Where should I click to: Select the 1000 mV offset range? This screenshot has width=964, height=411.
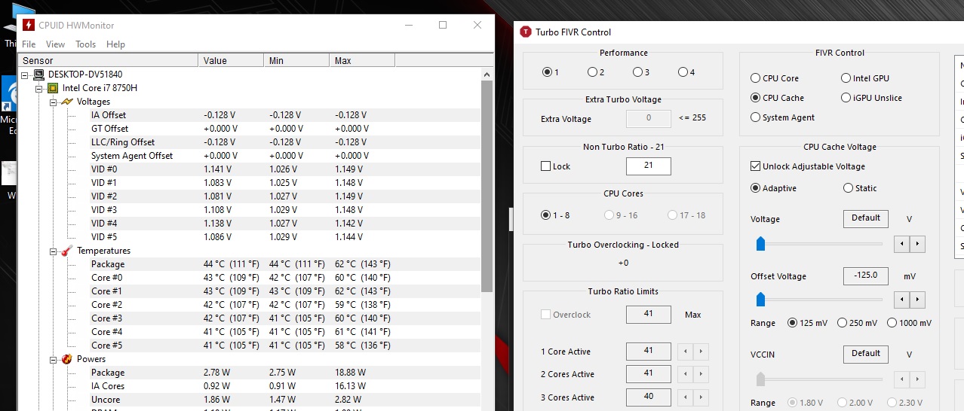tap(892, 323)
